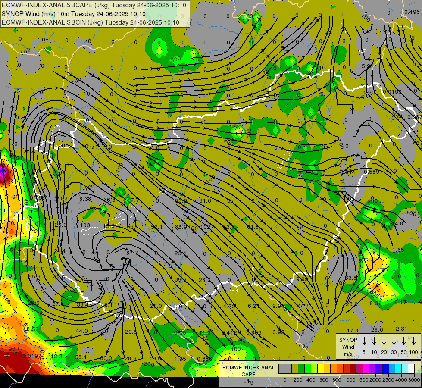
Task: Click the 6.21 value on the map
Action: 253,306
